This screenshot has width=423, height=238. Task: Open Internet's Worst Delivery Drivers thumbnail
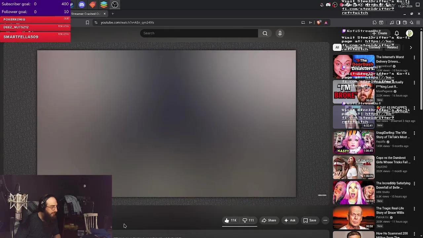pyautogui.click(x=354, y=67)
